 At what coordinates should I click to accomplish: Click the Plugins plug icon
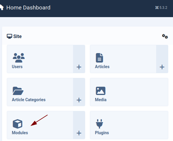[x=99, y=124]
